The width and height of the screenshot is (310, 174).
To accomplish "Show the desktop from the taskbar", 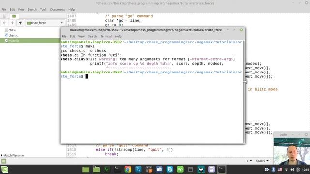I will tap(86, 170).
